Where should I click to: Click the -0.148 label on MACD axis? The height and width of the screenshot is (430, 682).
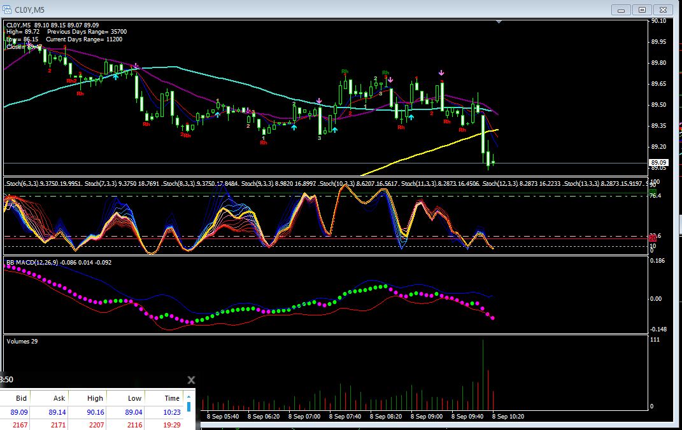pyautogui.click(x=658, y=329)
